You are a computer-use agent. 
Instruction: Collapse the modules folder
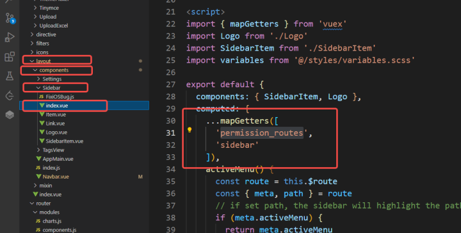click(35, 212)
